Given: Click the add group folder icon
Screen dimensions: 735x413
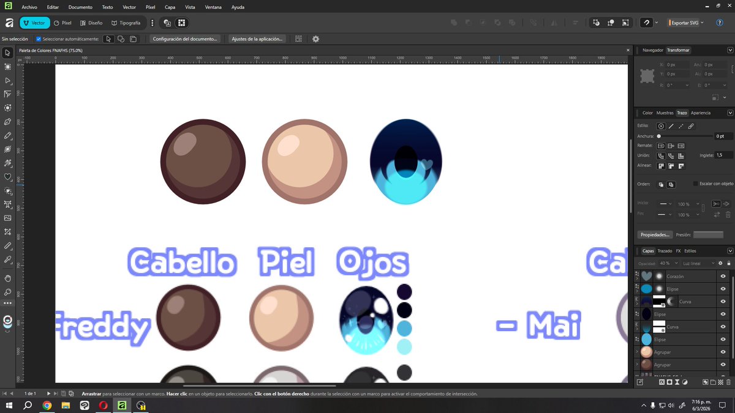Looking at the screenshot, I should [x=713, y=382].
